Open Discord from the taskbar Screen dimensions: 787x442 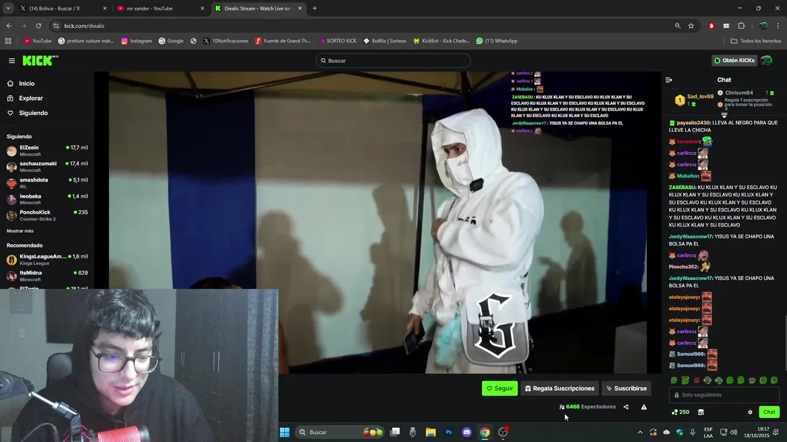pyautogui.click(x=467, y=432)
